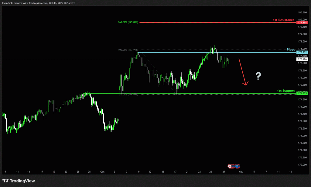Screen dimensions: 311x187
Task: Select the blue 177.752 pivot price tag
Action: pos(302,52)
